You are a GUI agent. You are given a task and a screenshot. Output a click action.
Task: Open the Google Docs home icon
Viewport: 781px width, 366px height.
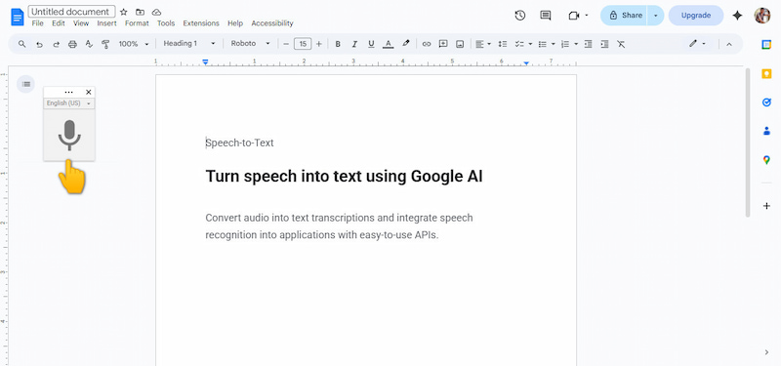click(x=18, y=17)
